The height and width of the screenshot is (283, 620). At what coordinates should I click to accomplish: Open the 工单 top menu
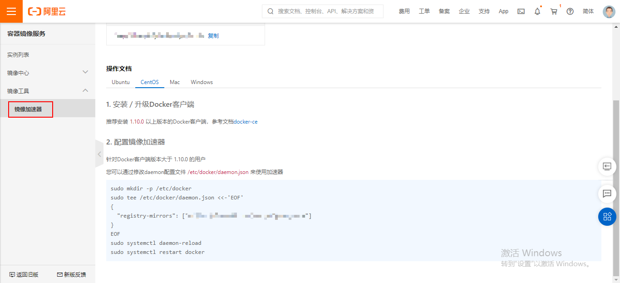point(424,11)
